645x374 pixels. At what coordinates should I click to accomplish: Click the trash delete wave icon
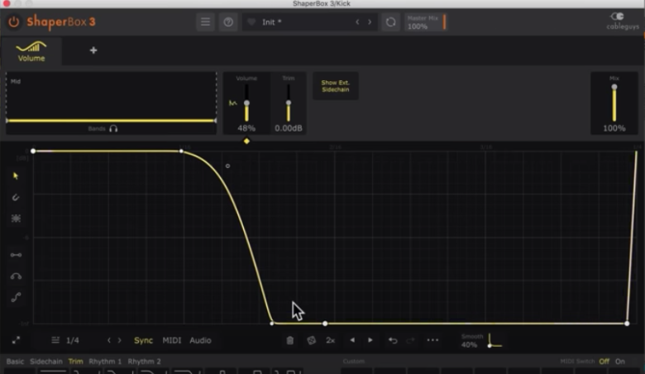[x=290, y=340]
